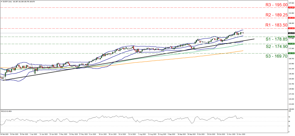Click the 26 Feb 2025 date on time axis

point(5,134)
